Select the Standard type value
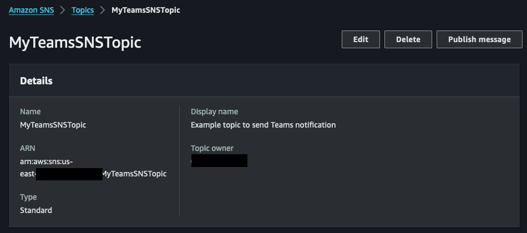527x233 pixels. 36,210
